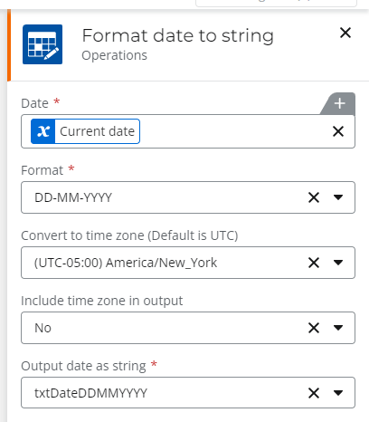Click the Format date to string operation icon
Viewport: 369px width, 422px height.
click(x=43, y=44)
